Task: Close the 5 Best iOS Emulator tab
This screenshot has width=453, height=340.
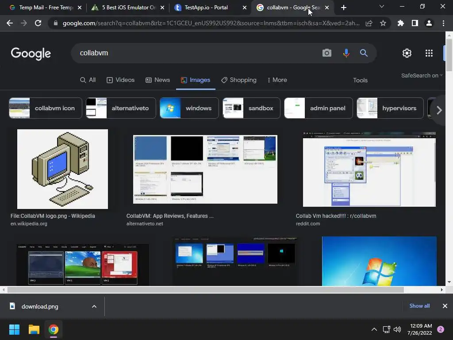Action: click(x=162, y=8)
